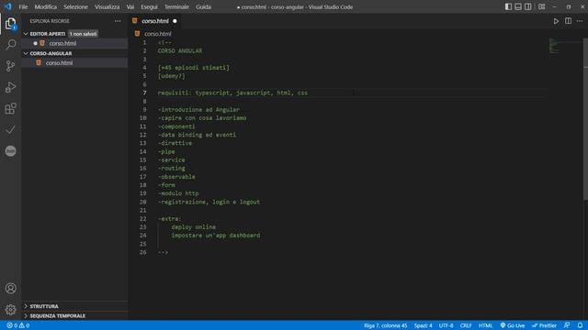
Task: Click '-registrazione, login e logout' line
Action: click(x=209, y=202)
